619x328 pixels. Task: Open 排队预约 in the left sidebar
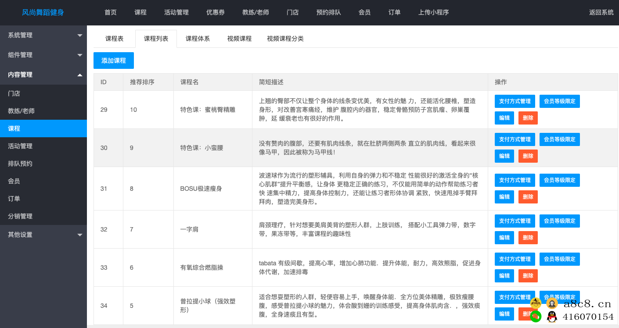click(43, 164)
